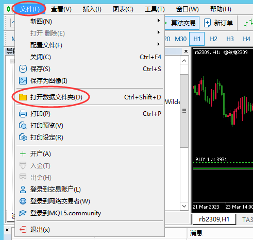Close the bottom toolbox panel with its x

(7, 230)
